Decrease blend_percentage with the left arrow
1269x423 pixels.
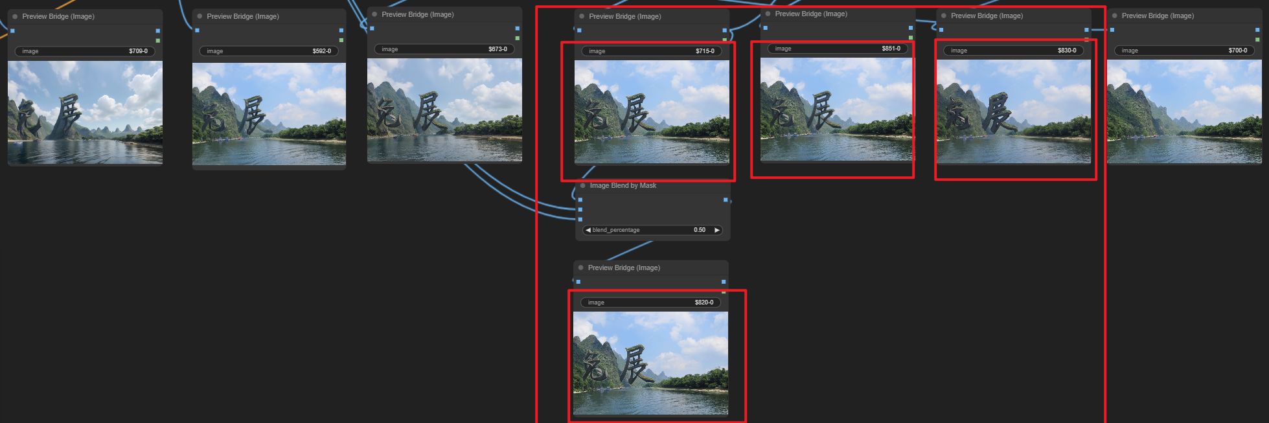588,230
